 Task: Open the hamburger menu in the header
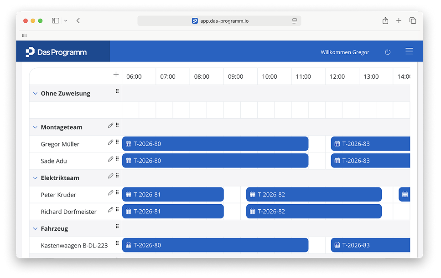click(x=409, y=52)
